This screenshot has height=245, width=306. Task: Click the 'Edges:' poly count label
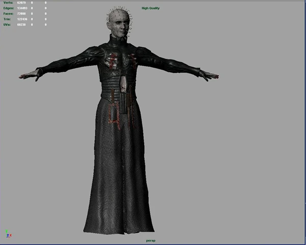click(9, 8)
